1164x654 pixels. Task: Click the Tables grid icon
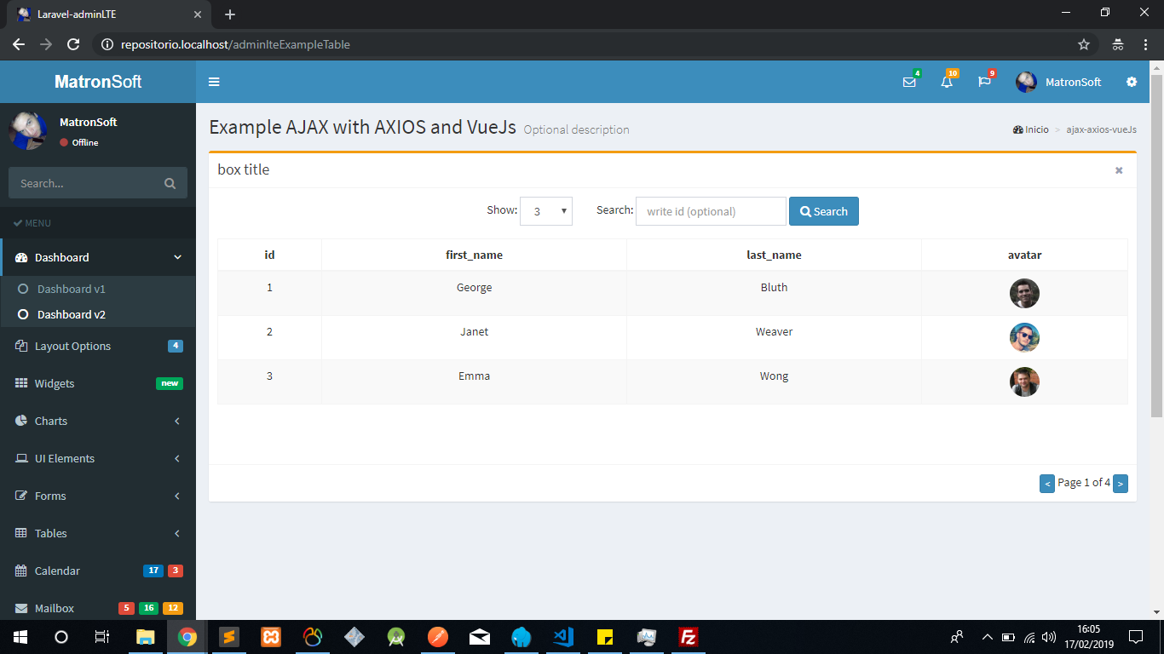(x=21, y=533)
